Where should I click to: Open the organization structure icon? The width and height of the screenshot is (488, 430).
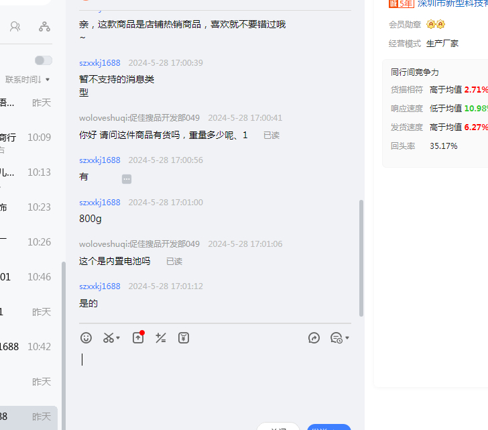44,27
